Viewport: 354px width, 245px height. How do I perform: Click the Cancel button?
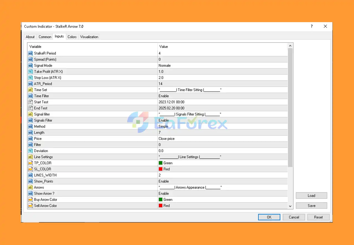pyautogui.click(x=294, y=217)
